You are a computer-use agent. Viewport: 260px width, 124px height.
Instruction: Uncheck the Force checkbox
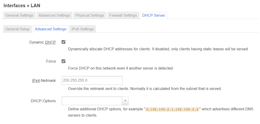pos(63,61)
